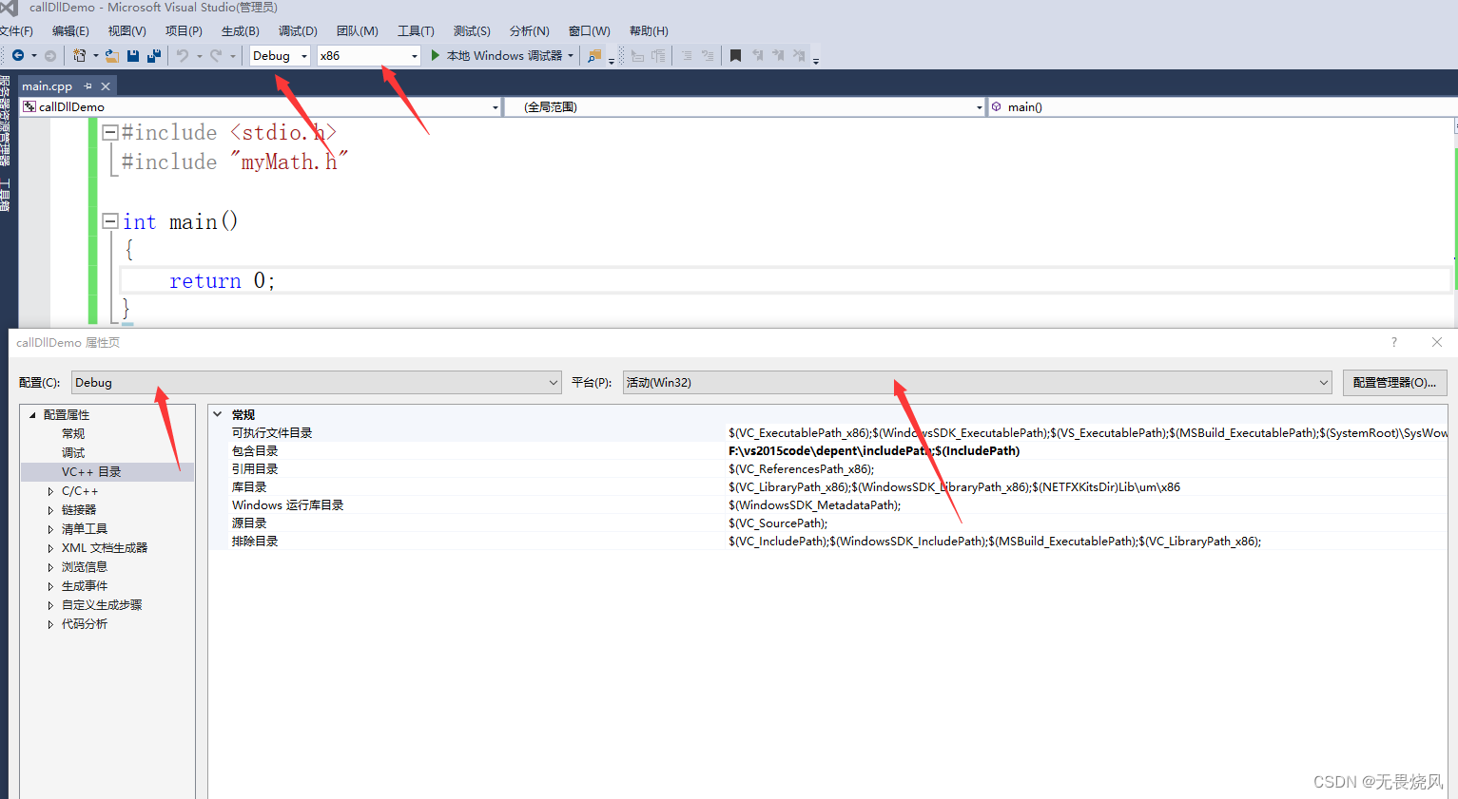Viewport: 1458px width, 799px height.
Task: Click the uncomment lines icon
Action: point(708,56)
